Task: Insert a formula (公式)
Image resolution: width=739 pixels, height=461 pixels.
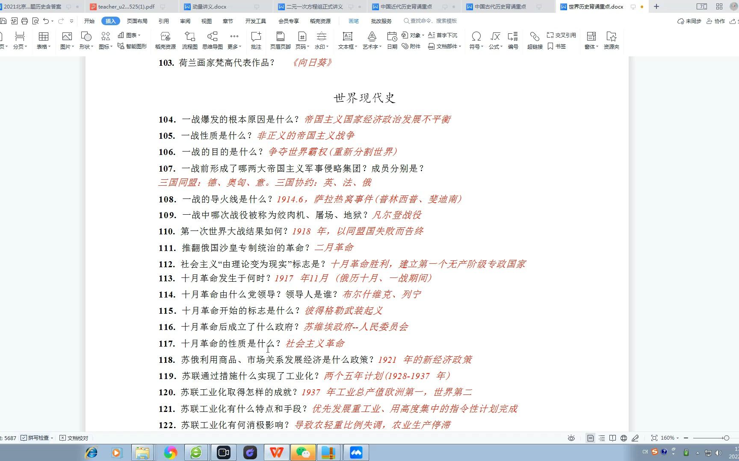Action: pos(495,41)
